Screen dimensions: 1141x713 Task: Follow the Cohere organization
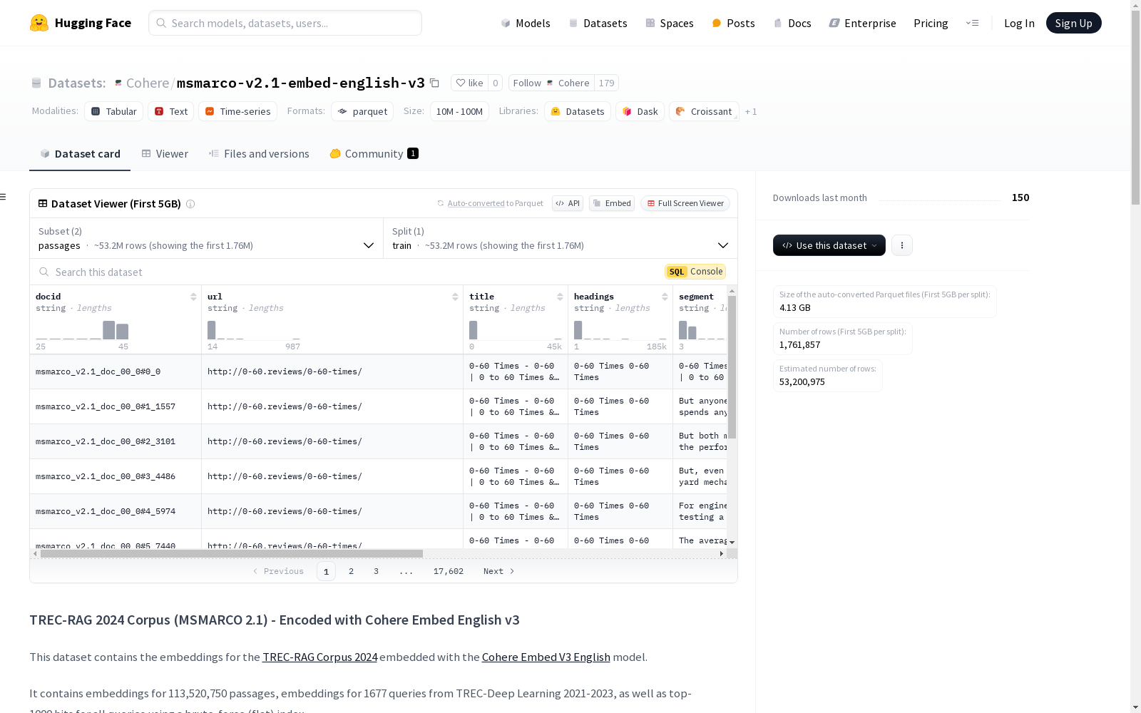pos(551,83)
